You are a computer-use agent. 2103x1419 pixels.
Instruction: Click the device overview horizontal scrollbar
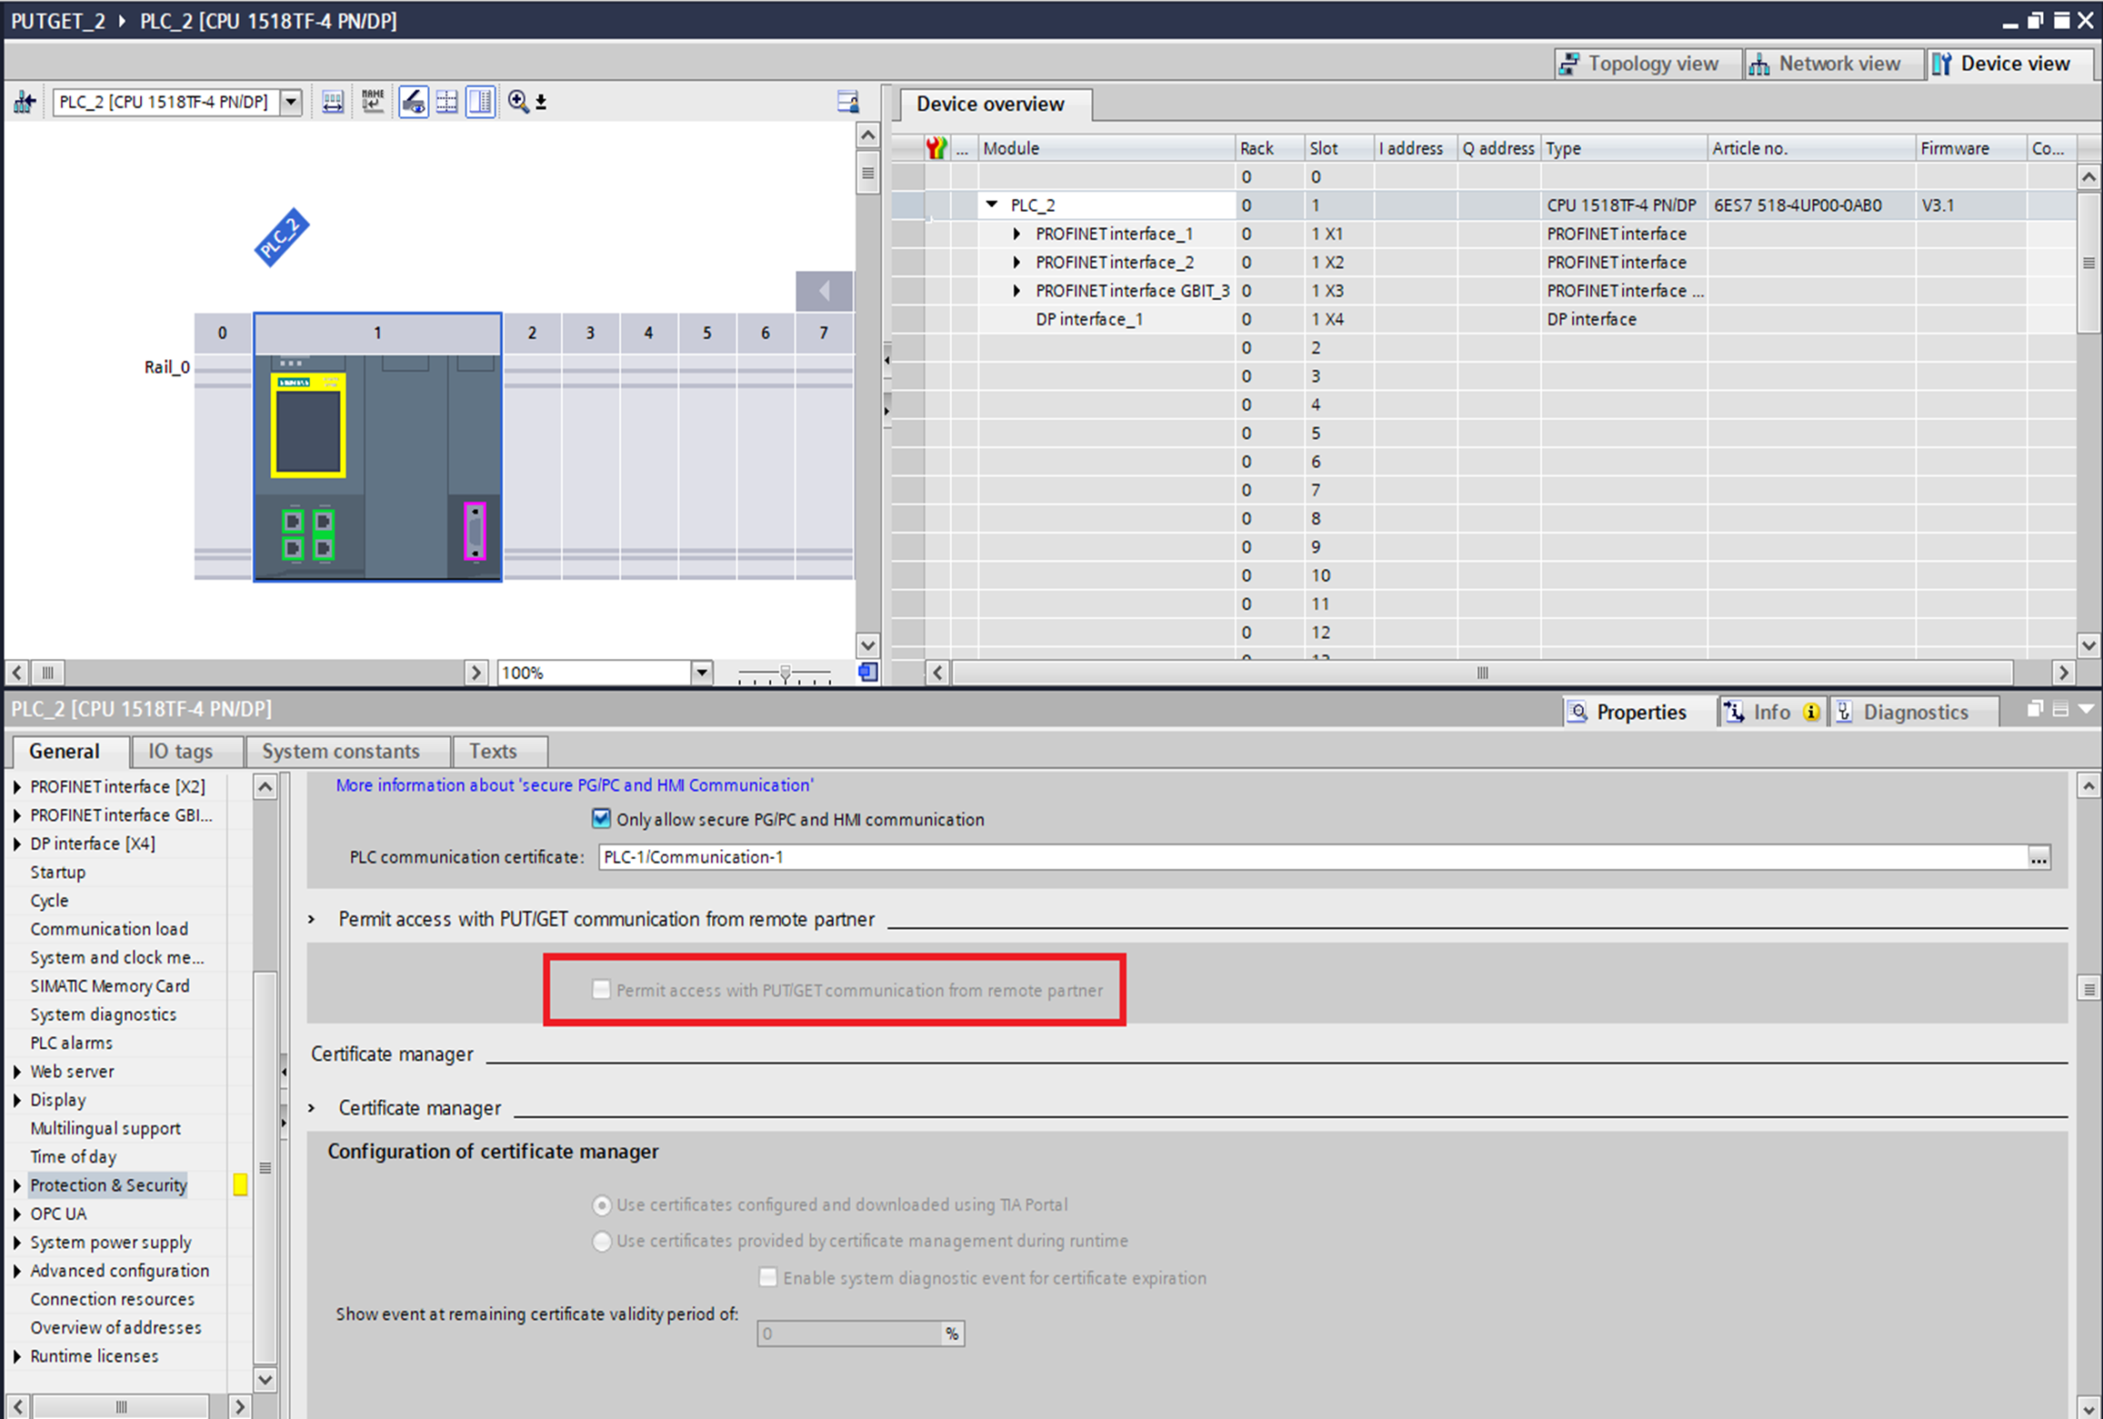(x=1482, y=673)
